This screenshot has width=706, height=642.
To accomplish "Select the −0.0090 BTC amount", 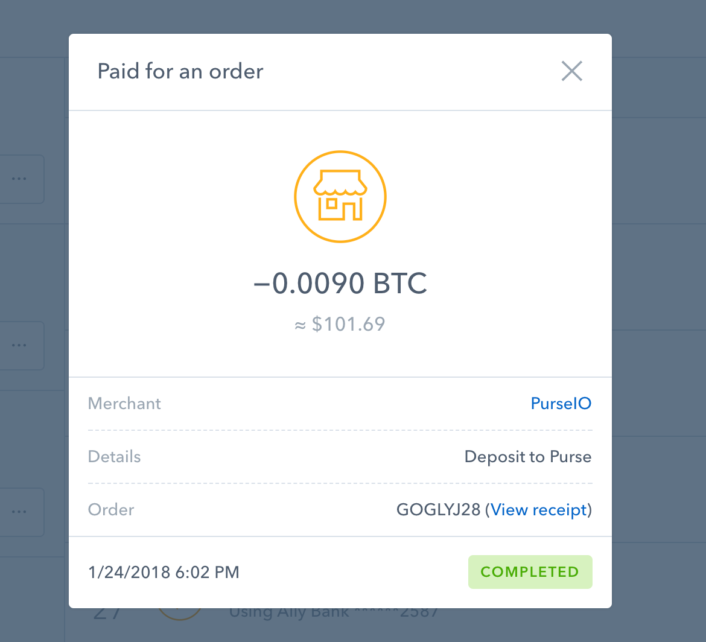I will click(x=340, y=282).
